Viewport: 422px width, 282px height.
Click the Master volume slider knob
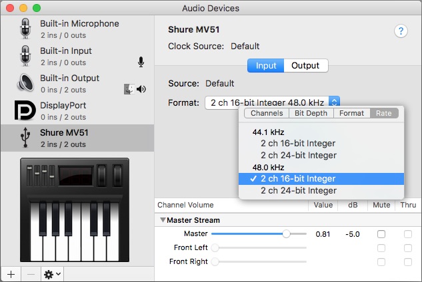coord(286,234)
